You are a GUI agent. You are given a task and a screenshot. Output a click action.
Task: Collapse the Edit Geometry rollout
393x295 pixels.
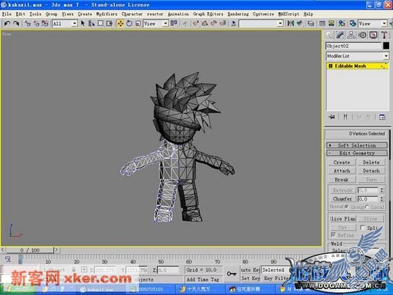(356, 153)
